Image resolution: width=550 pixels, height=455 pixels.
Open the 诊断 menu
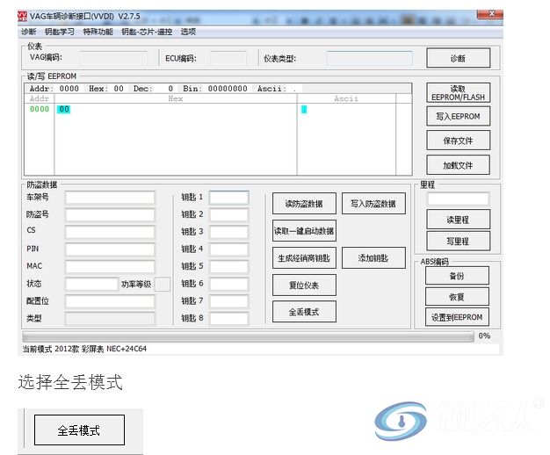(x=28, y=32)
